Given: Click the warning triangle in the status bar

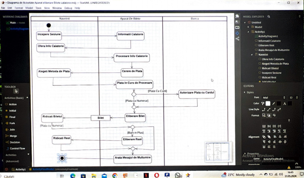Looking at the screenshot, I should tap(289, 167).
